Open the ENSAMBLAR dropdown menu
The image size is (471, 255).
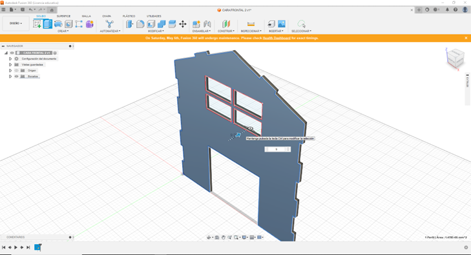pyautogui.click(x=202, y=31)
